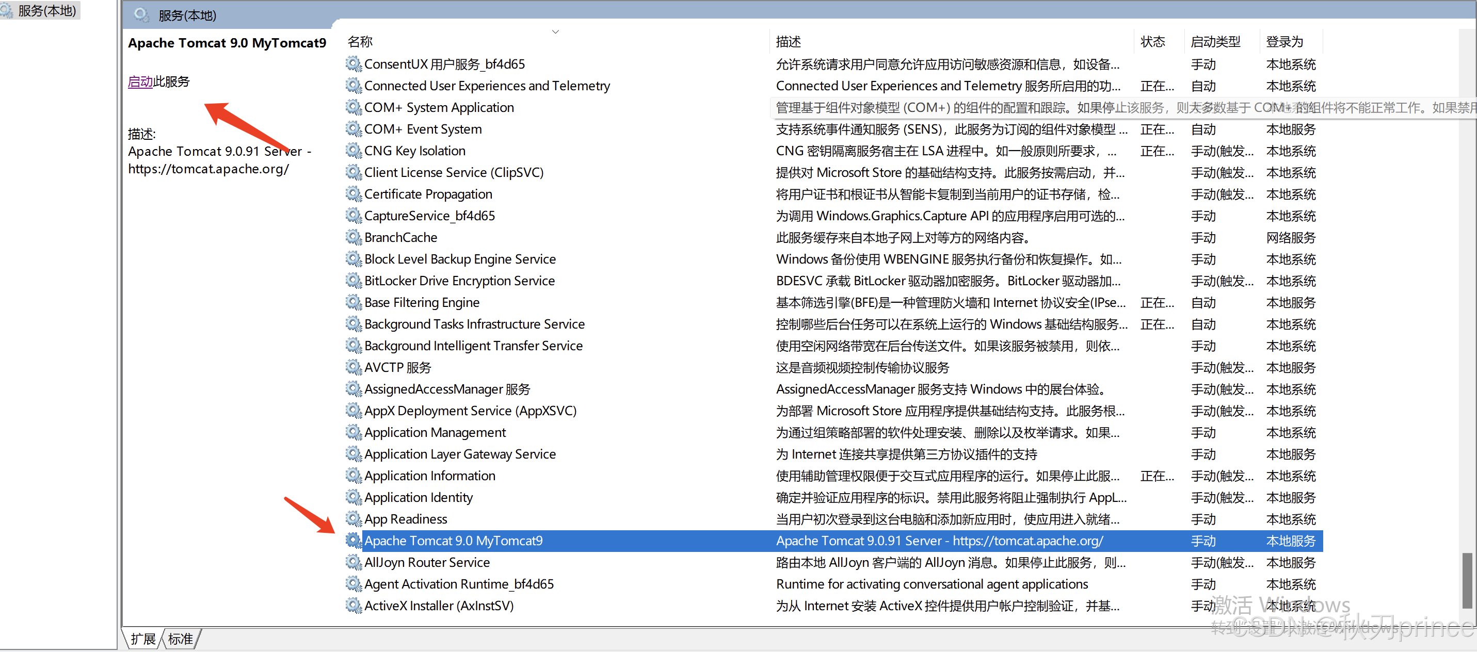Switch to the 扩展 tab

tap(143, 639)
